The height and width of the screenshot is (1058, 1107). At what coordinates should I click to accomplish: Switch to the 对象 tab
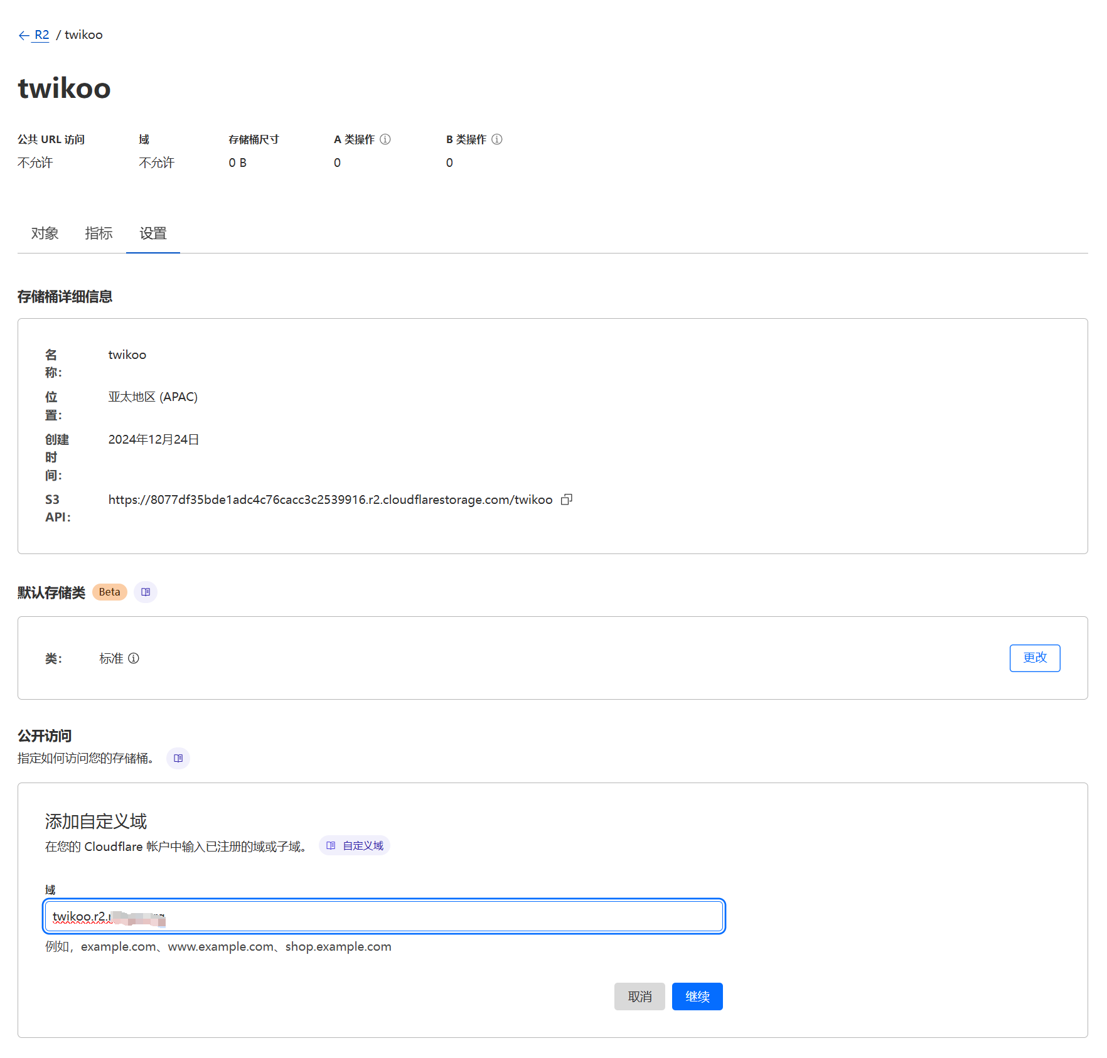[45, 233]
